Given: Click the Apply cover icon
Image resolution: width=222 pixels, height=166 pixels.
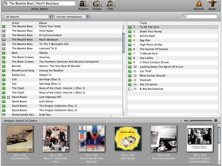Looking at the screenshot, I should (212, 4).
